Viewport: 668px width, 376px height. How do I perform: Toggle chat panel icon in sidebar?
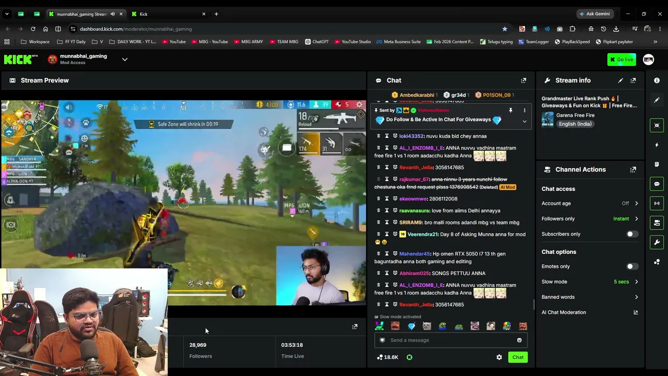tap(657, 184)
